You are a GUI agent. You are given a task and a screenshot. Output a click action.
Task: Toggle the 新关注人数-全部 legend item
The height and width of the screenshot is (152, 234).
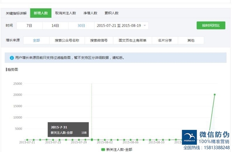pos(117,149)
